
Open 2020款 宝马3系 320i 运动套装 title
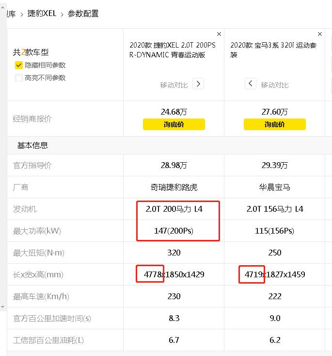pos(273,50)
